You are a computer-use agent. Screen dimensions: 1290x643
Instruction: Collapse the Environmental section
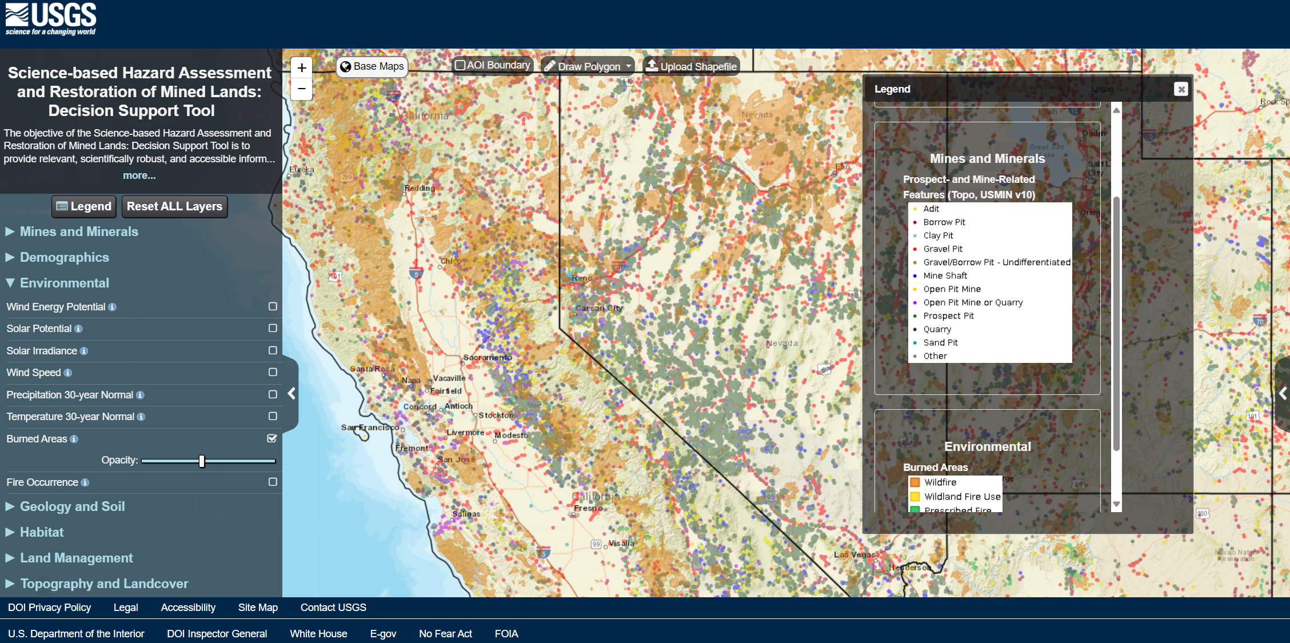64,283
